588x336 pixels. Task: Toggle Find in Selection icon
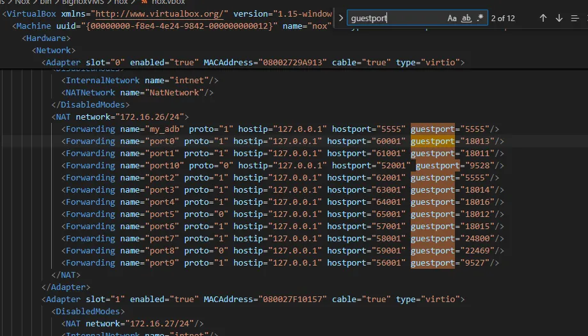[x=575, y=18]
